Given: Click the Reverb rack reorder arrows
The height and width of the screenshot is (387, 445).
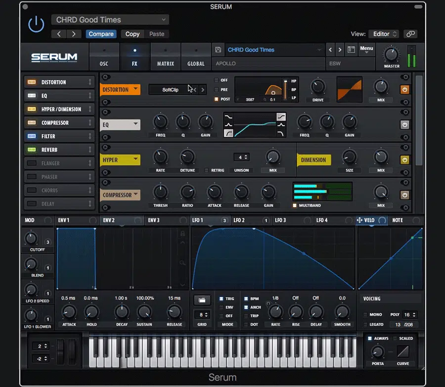Looking at the screenshot, I should [x=89, y=150].
